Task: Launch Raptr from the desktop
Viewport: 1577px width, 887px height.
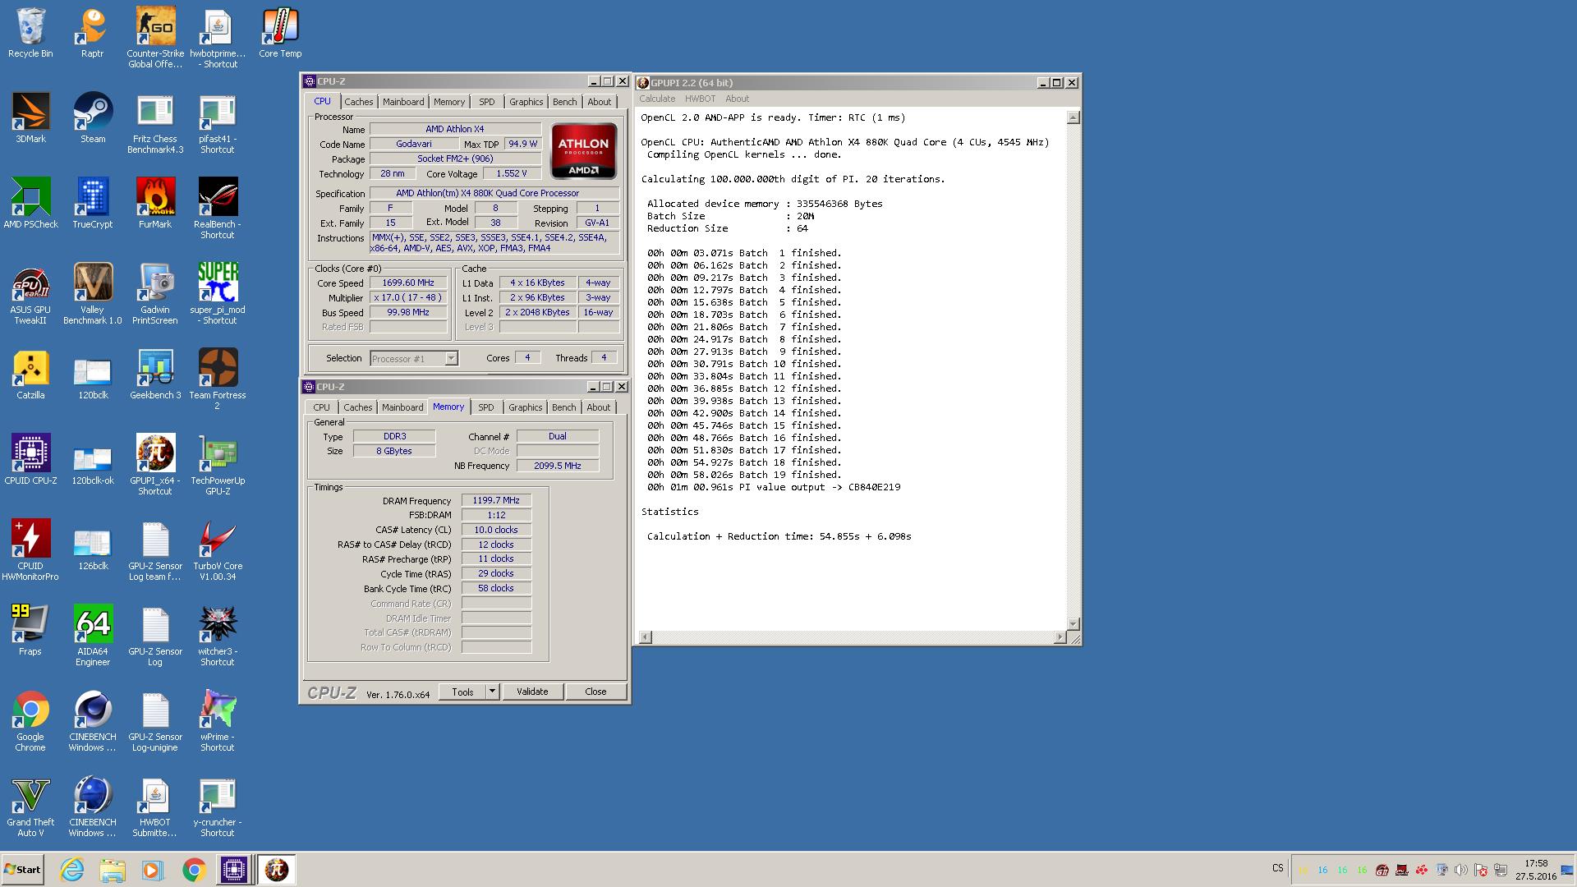Action: [x=93, y=33]
